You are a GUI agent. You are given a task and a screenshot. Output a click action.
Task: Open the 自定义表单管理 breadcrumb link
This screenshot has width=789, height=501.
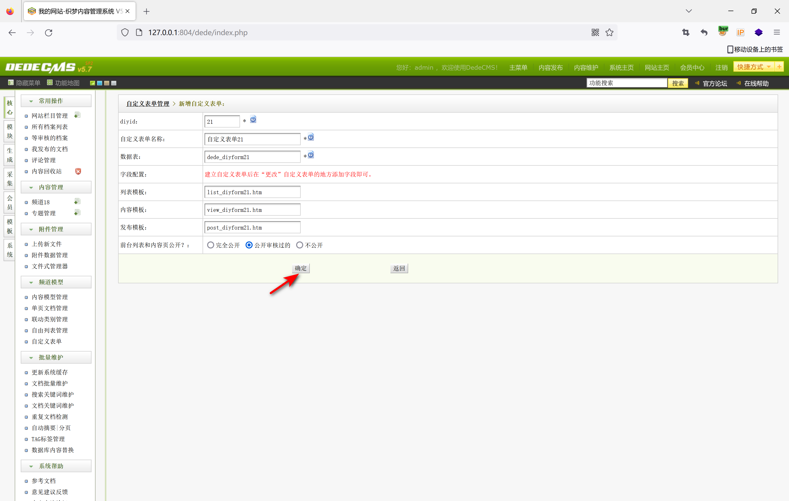point(148,104)
